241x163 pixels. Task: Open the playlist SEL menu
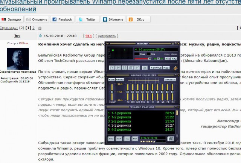pos(127,139)
